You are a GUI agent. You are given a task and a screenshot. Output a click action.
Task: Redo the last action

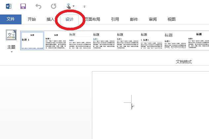(54, 6)
